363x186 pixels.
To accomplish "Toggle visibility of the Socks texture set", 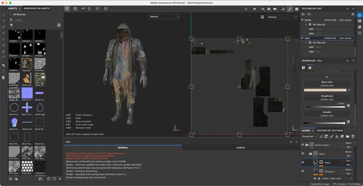I will tap(302, 20).
